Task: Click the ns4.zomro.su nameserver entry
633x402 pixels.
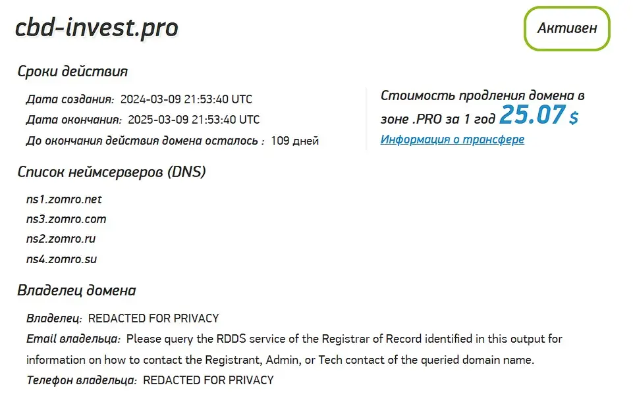Action: [61, 259]
